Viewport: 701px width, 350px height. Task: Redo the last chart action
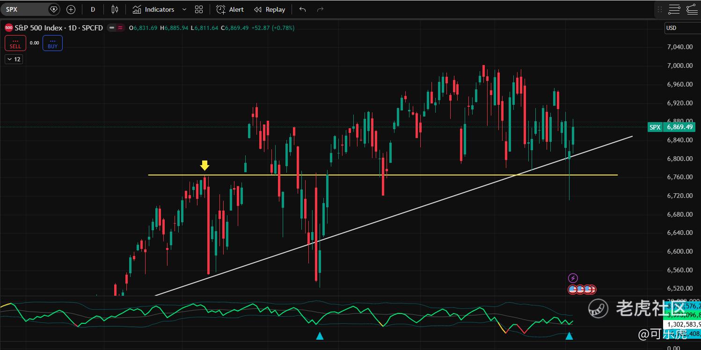pyautogui.click(x=320, y=9)
